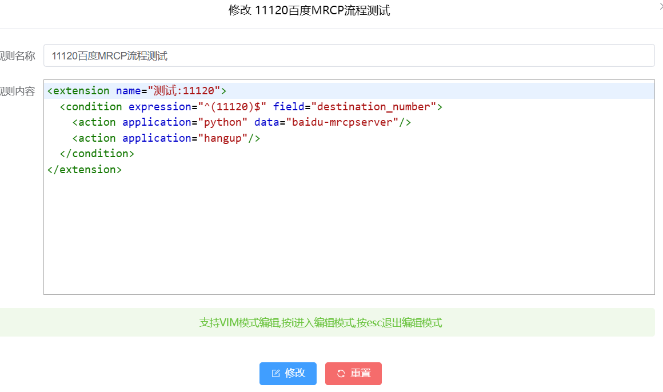The width and height of the screenshot is (663, 392).
Task: Focus the rule name field 11120百度MRCP流程测试
Action: (x=349, y=55)
